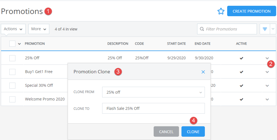Click into Filter Promotions search field
Screen dimensions: 277x140
[227, 29]
